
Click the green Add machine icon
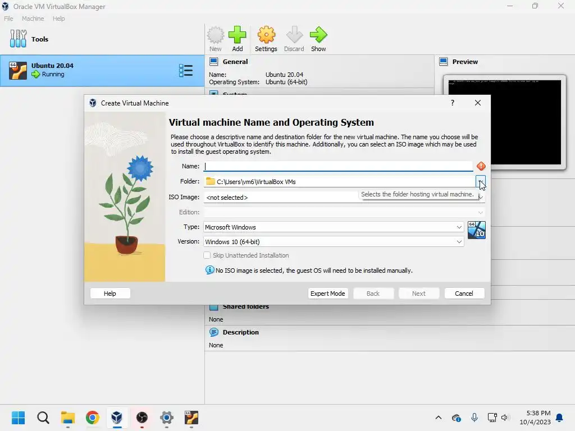click(x=238, y=35)
